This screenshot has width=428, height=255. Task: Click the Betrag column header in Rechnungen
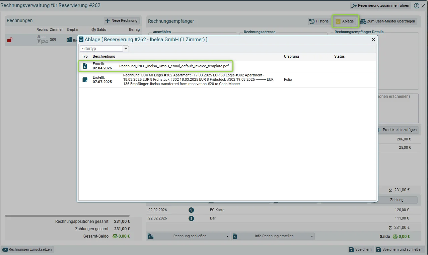tap(134, 30)
